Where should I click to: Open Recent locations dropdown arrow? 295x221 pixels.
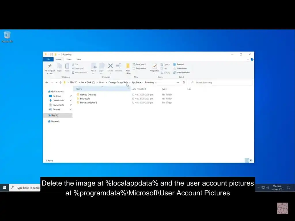(56, 83)
